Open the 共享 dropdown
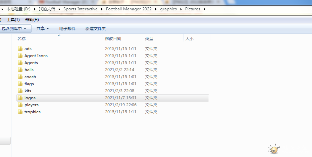Screen dimensions: 312x157 click(43, 28)
